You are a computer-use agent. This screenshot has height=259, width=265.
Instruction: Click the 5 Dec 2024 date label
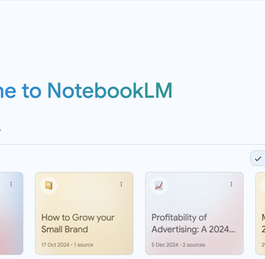165,245
